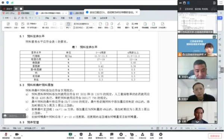Screen dimensions: 224x140
Task: Open the apps (应用) icon
Action: point(152,136)
